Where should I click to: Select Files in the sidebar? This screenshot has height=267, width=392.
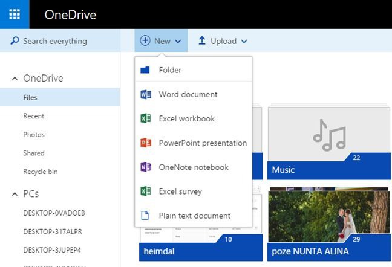pyautogui.click(x=60, y=97)
